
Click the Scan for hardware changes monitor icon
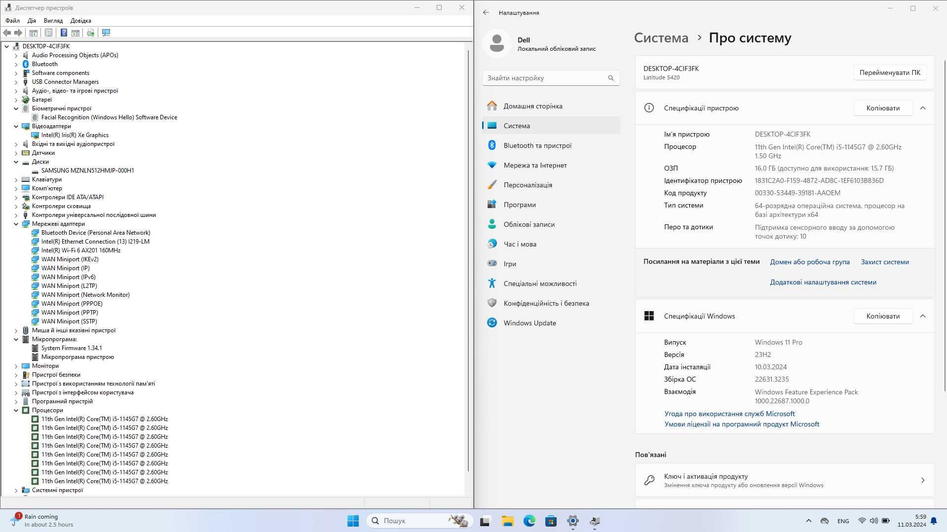(106, 33)
